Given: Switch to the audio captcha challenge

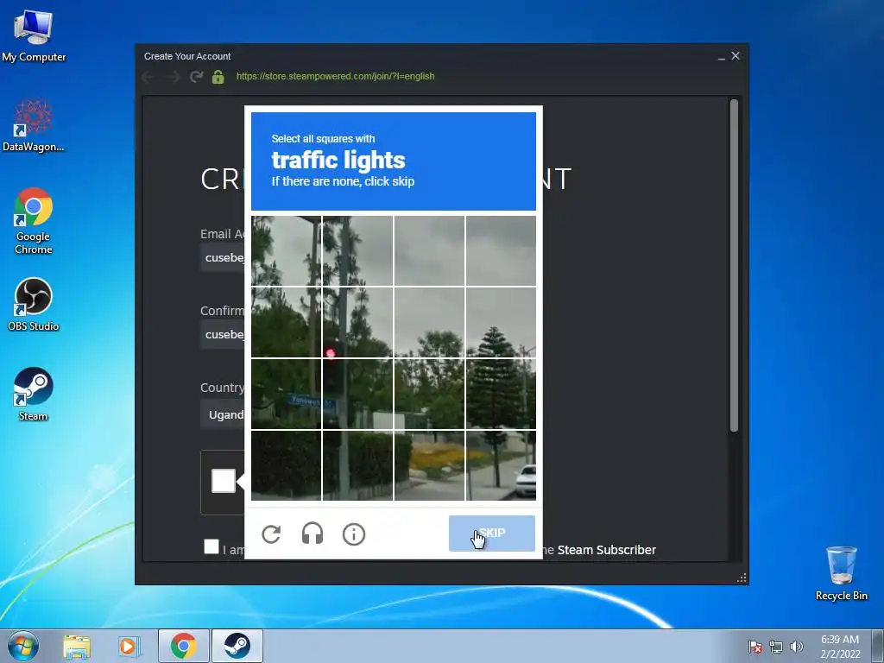Looking at the screenshot, I should (x=313, y=534).
